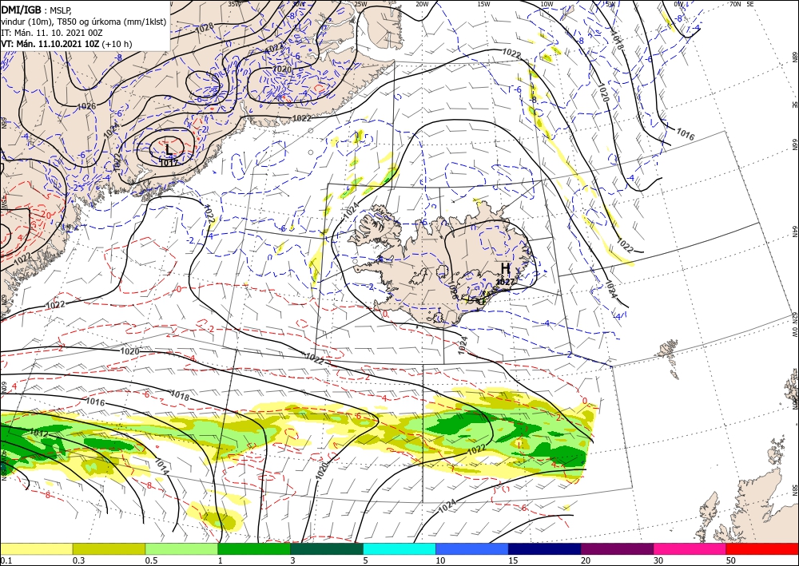Pick the cyan 5–10 legend swatch
Image resolution: width=799 pixels, height=566 pixels.
tap(399, 548)
